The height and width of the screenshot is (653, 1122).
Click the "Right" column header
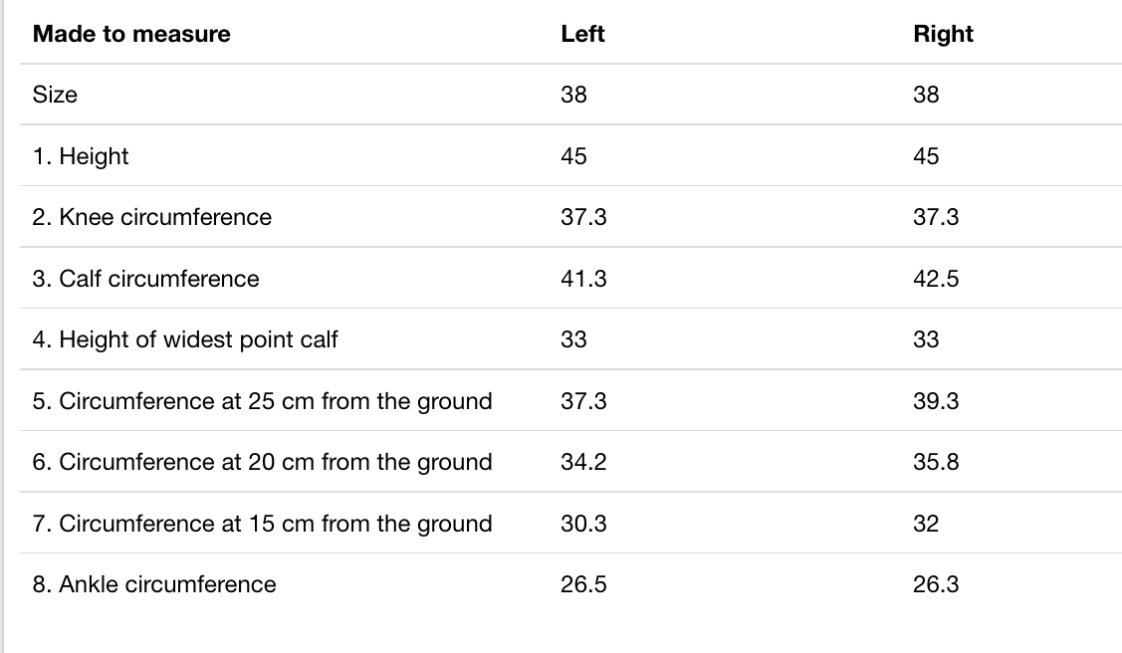click(x=943, y=34)
